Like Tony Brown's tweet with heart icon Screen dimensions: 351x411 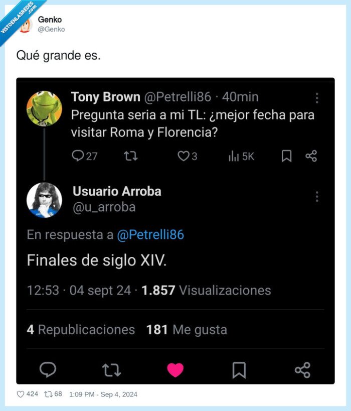[x=183, y=156]
